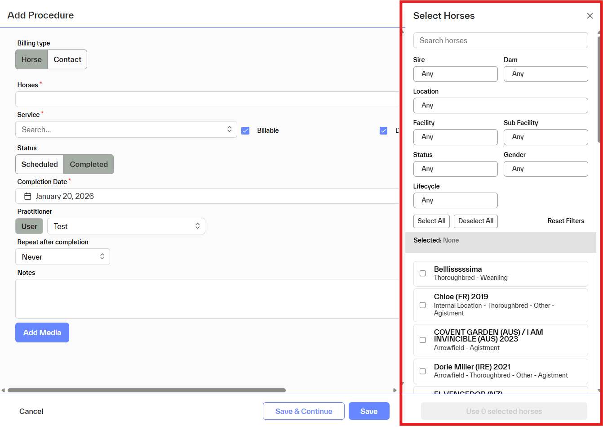The height and width of the screenshot is (427, 603).
Task: Close the Select Horses panel
Action: 590,16
